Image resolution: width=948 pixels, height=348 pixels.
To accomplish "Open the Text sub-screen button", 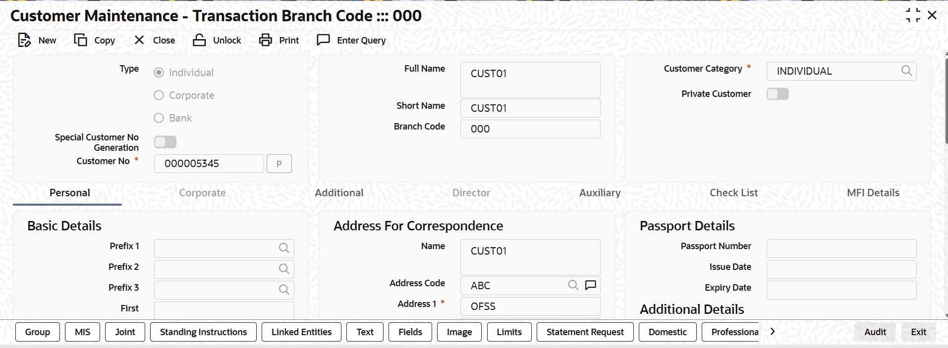I will tap(365, 332).
